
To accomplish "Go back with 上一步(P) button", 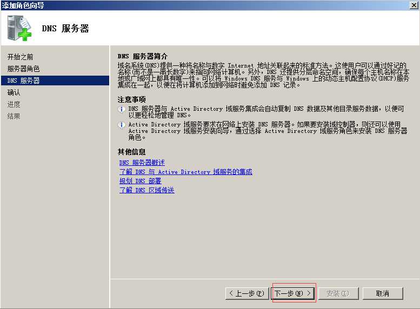I will 247,293.
